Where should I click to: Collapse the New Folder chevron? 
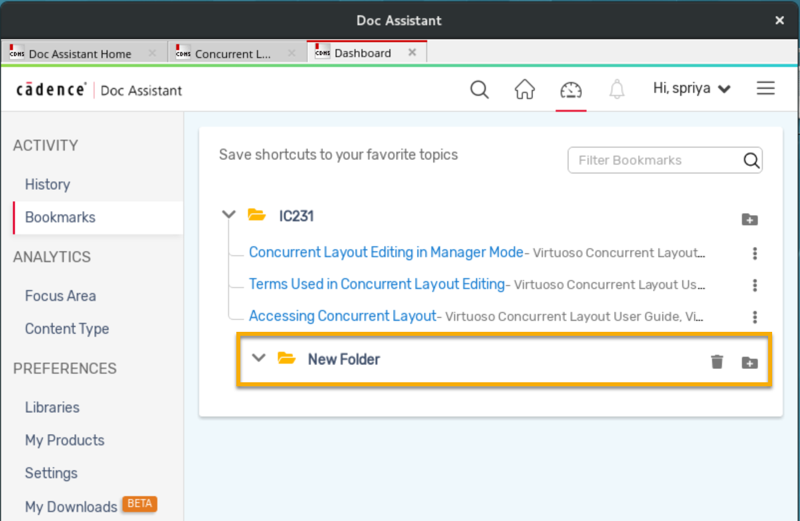[x=259, y=358]
